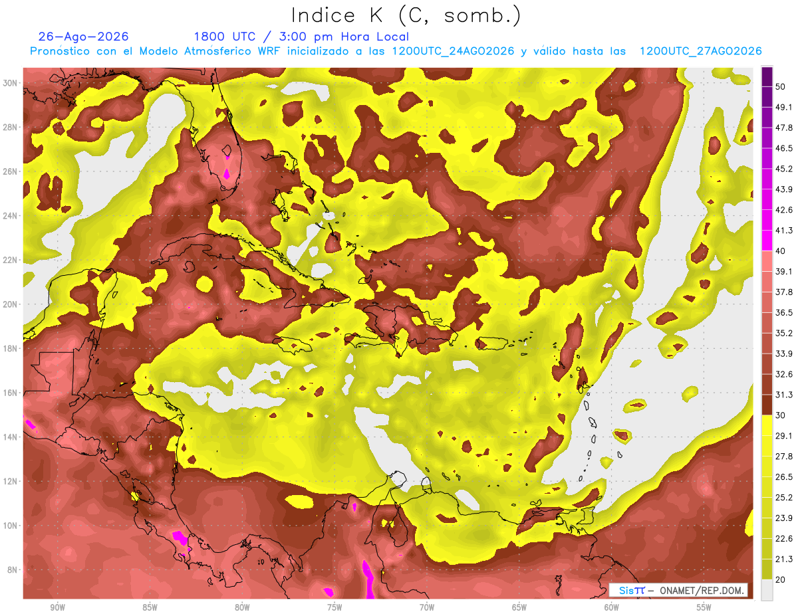
Task: Pick the gray colorbar segment below 20
Action: pyautogui.click(x=767, y=590)
